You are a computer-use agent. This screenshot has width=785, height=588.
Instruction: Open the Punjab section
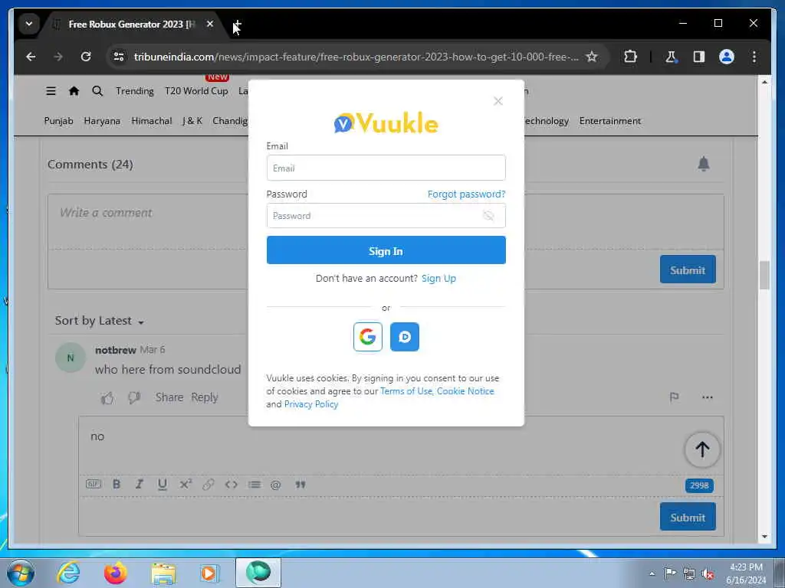click(x=58, y=121)
